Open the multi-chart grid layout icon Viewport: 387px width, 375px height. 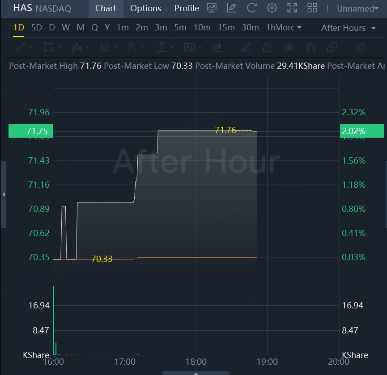(x=312, y=8)
